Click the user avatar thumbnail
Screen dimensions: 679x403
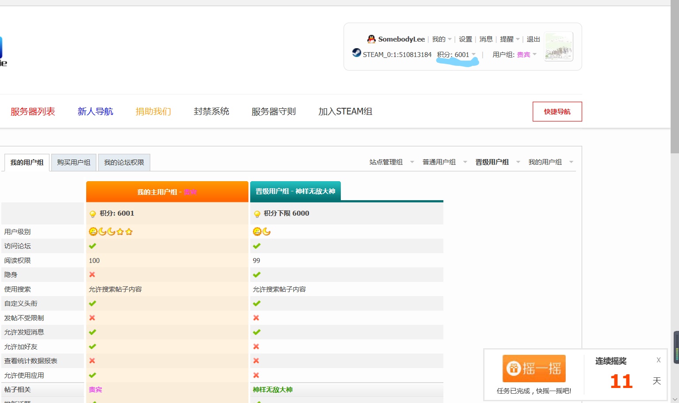coord(559,46)
